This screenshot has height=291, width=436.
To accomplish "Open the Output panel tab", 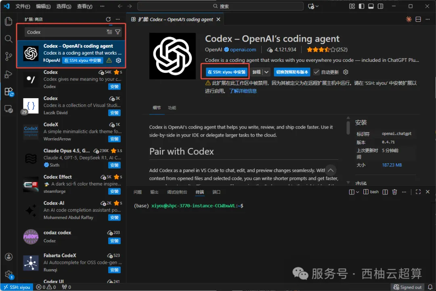I will pyautogui.click(x=154, y=192).
